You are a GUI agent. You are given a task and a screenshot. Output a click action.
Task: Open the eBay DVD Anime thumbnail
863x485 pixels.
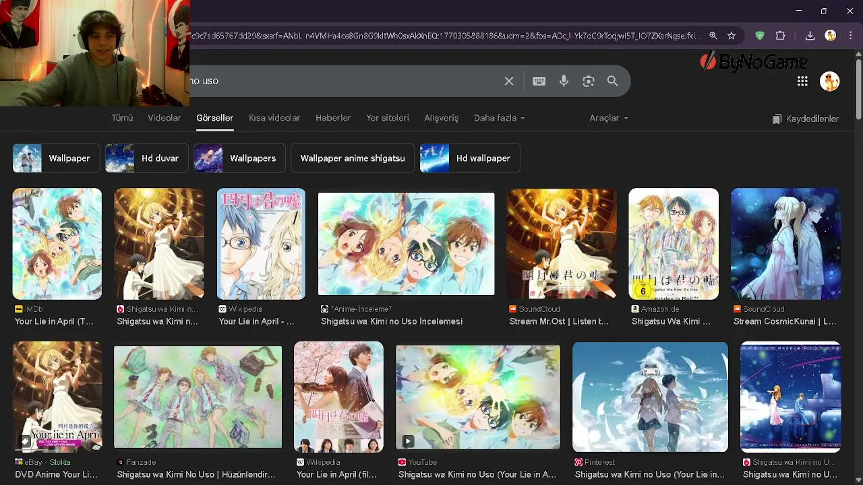[57, 397]
